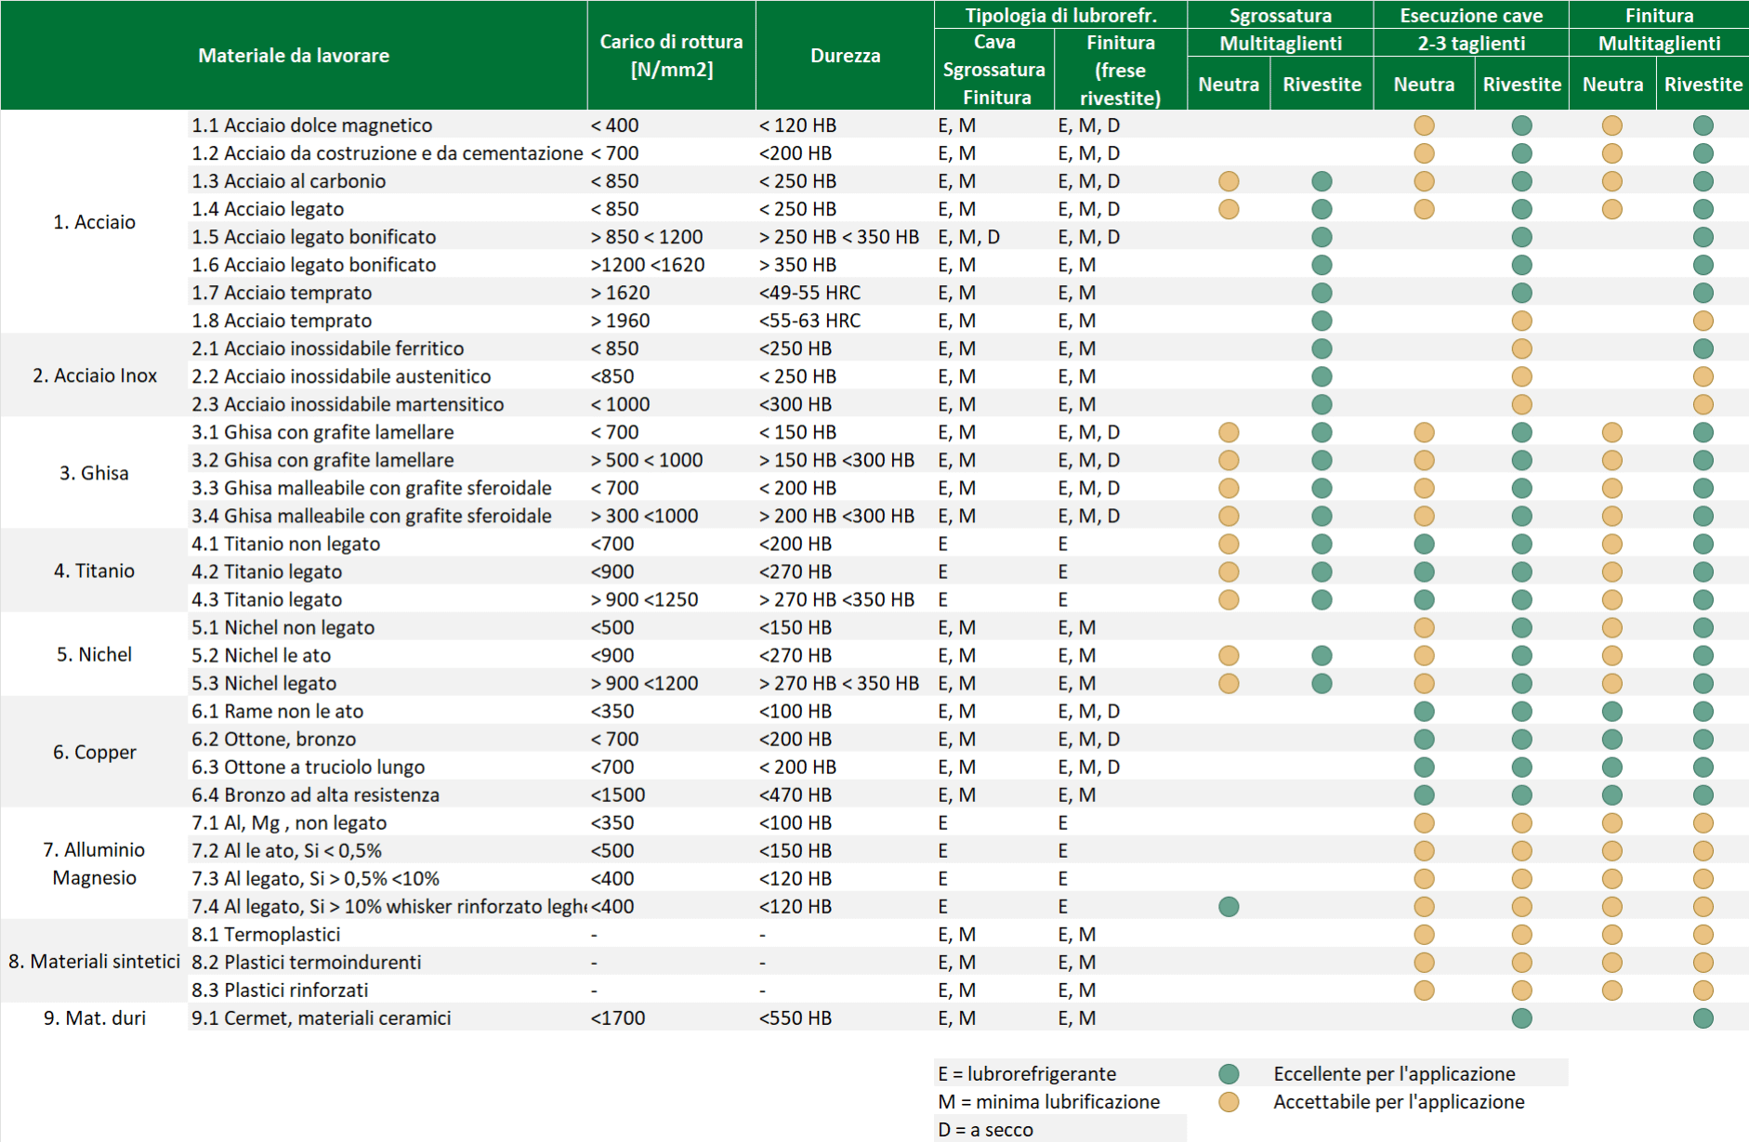Click the green legend dot beside Eccellente per l'applicazione
Image resolution: width=1749 pixels, height=1142 pixels.
(x=1229, y=1074)
